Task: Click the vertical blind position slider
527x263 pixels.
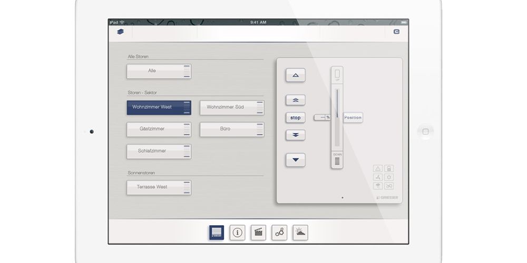Action: point(337,118)
